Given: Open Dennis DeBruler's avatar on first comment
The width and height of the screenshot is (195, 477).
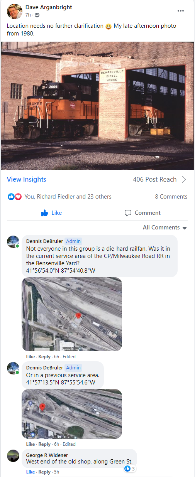Looking at the screenshot, I should pos(13,242).
